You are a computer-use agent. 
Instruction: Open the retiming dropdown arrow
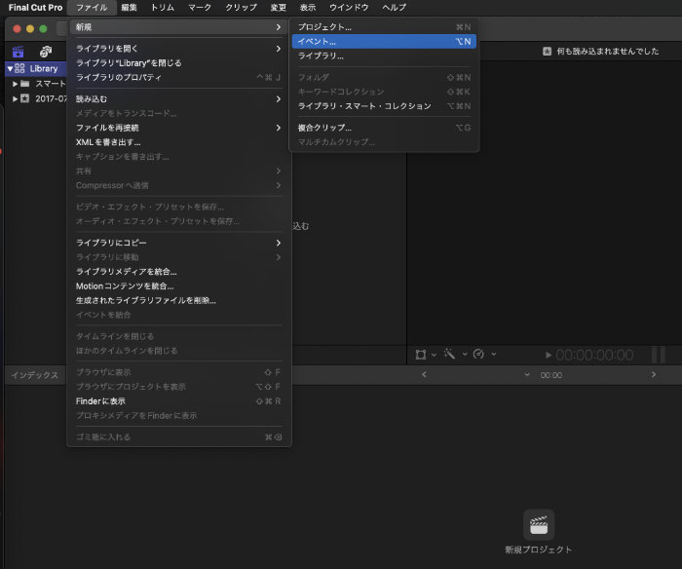point(494,355)
